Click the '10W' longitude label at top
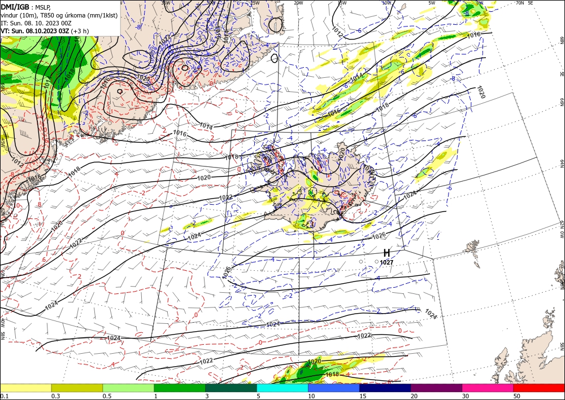Viewport: 565px width, 400px height. point(386,3)
